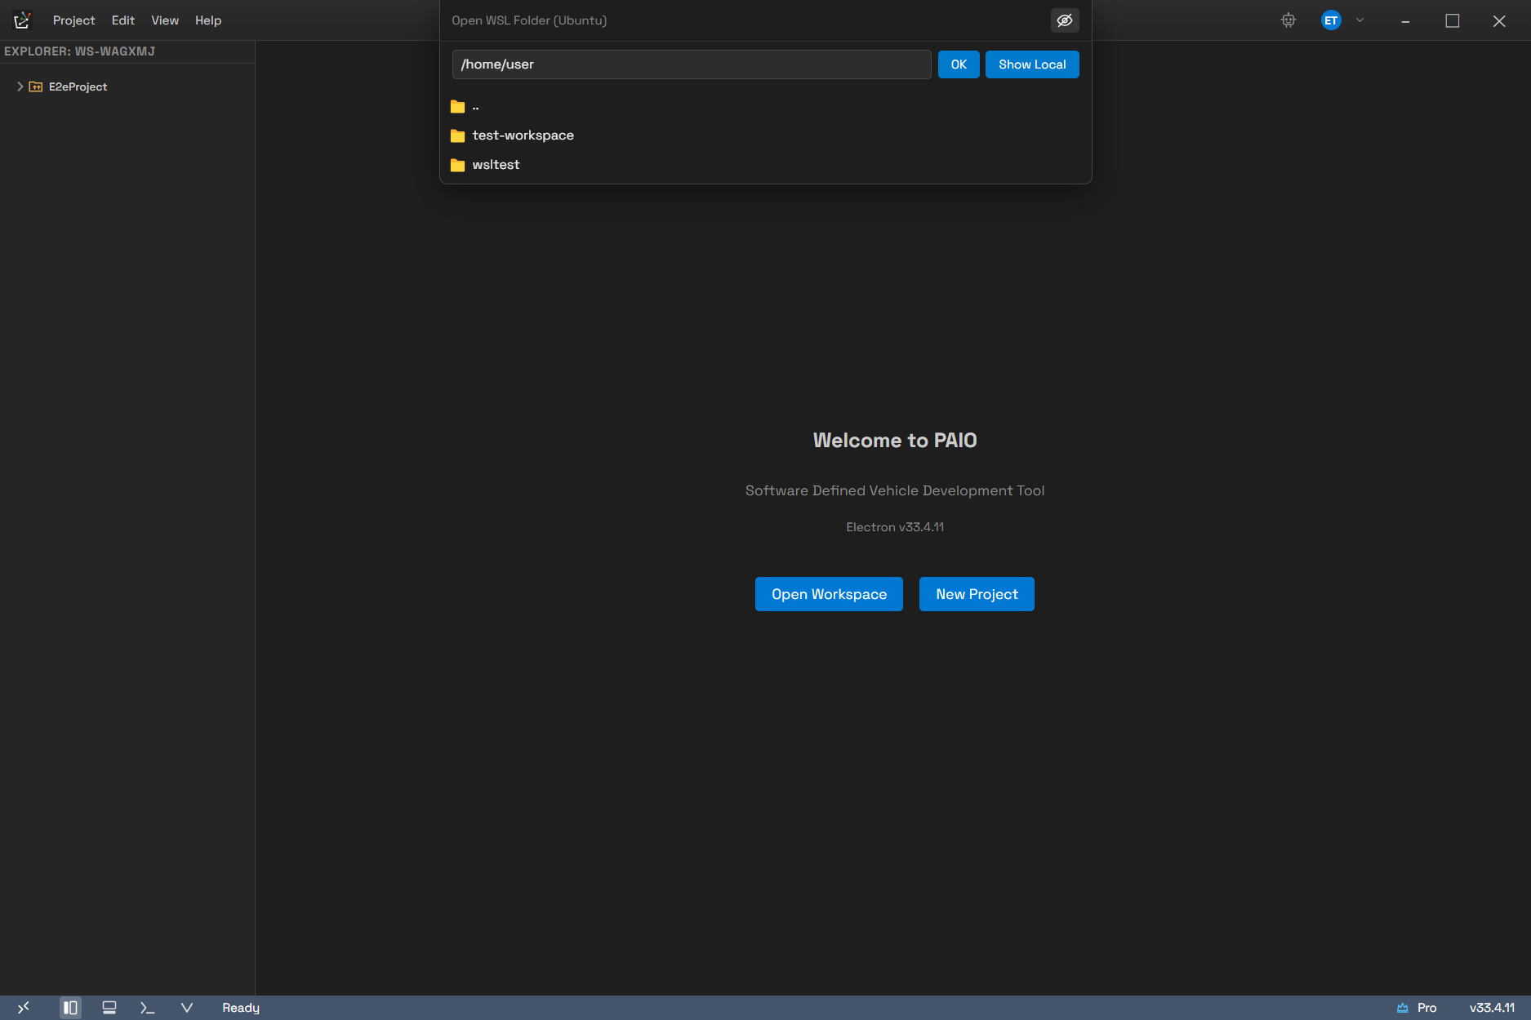The image size is (1531, 1020).
Task: Open the Help menu
Action: pyautogui.click(x=208, y=20)
